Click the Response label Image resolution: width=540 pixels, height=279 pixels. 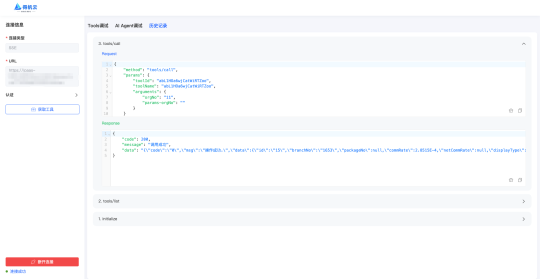[x=110, y=123]
